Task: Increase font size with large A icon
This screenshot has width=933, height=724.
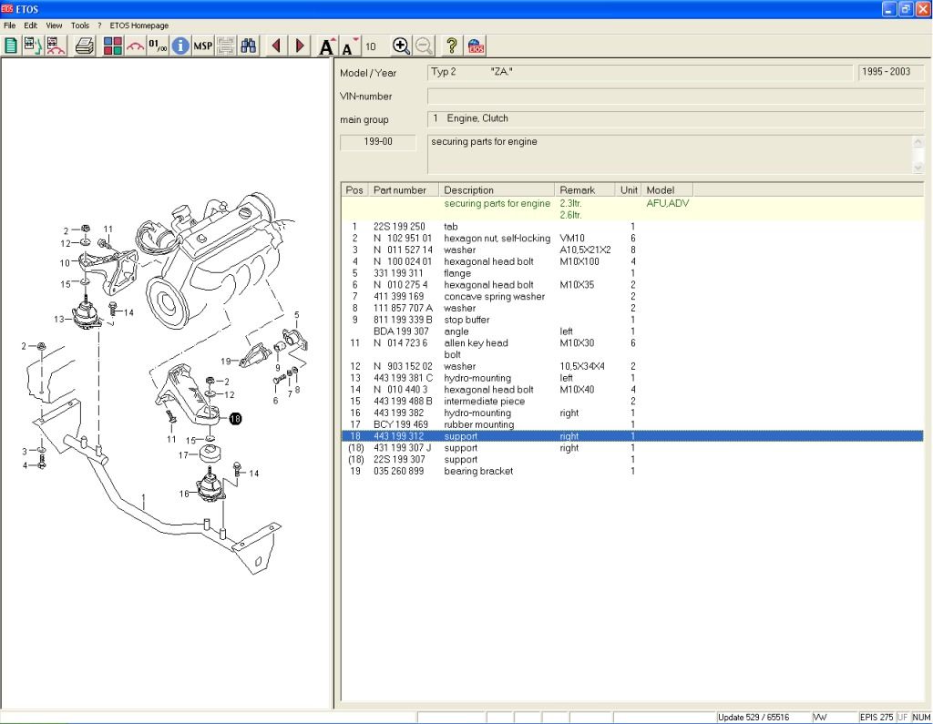Action: pos(327,46)
